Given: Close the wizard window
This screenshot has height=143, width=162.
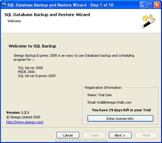Looking at the screenshot, I should [x=157, y=5].
